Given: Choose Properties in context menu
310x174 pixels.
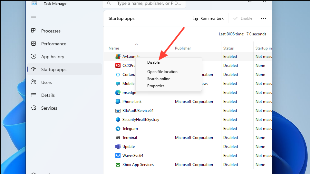Looking at the screenshot, I should [x=169, y=86].
